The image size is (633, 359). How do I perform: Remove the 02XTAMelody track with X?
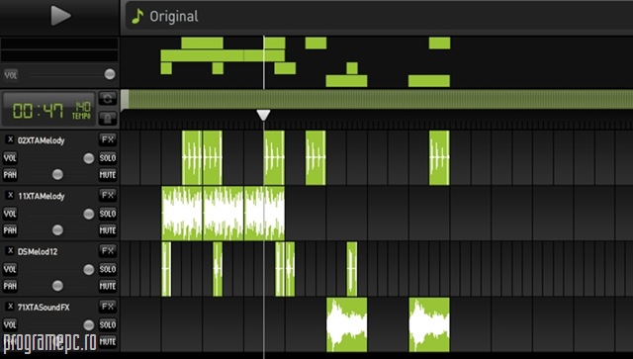coord(10,139)
